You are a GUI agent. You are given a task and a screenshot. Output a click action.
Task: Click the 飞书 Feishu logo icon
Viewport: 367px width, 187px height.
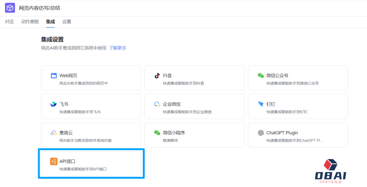pos(54,104)
